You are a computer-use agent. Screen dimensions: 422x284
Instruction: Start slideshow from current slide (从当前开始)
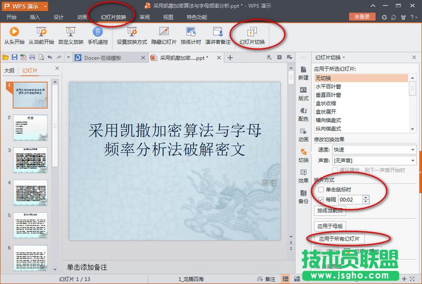[41, 35]
